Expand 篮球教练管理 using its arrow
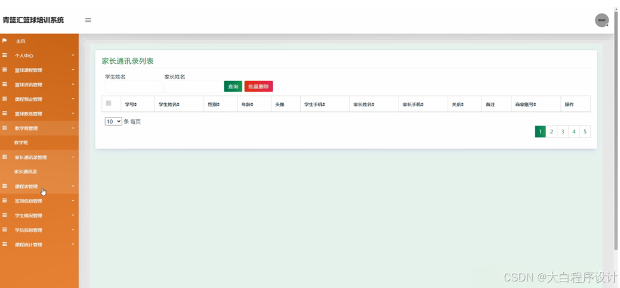Screen dimensions: 620x288 point(73,113)
